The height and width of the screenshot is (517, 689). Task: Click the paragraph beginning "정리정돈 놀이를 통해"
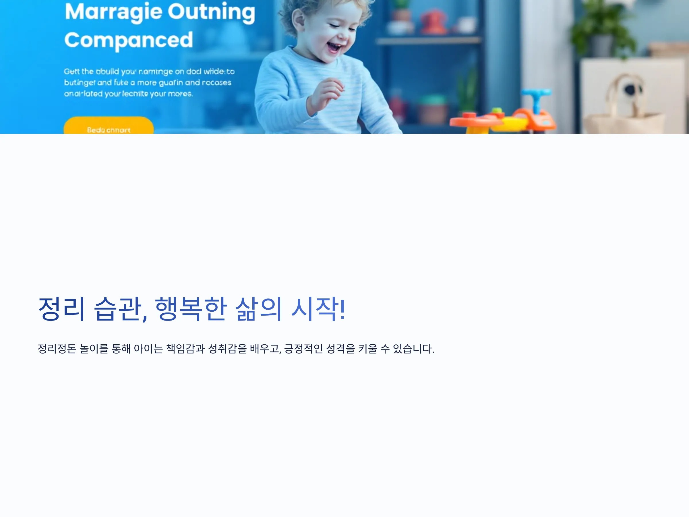tap(236, 348)
